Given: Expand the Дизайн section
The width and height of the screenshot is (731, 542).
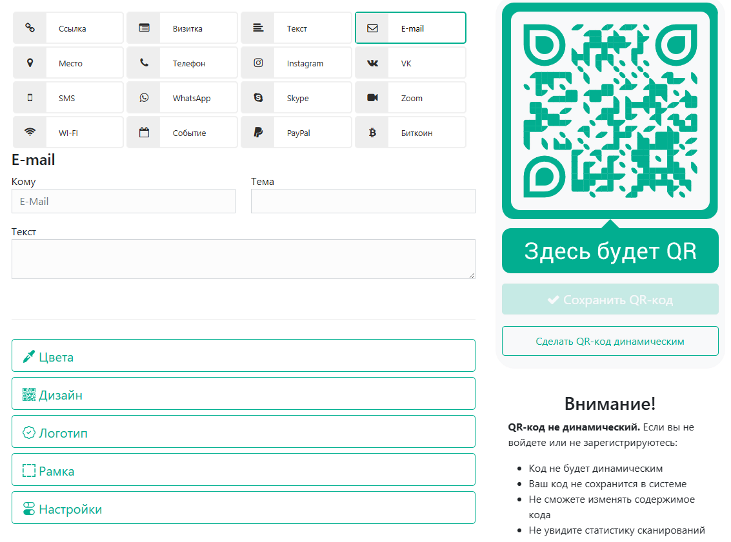Looking at the screenshot, I should (243, 394).
